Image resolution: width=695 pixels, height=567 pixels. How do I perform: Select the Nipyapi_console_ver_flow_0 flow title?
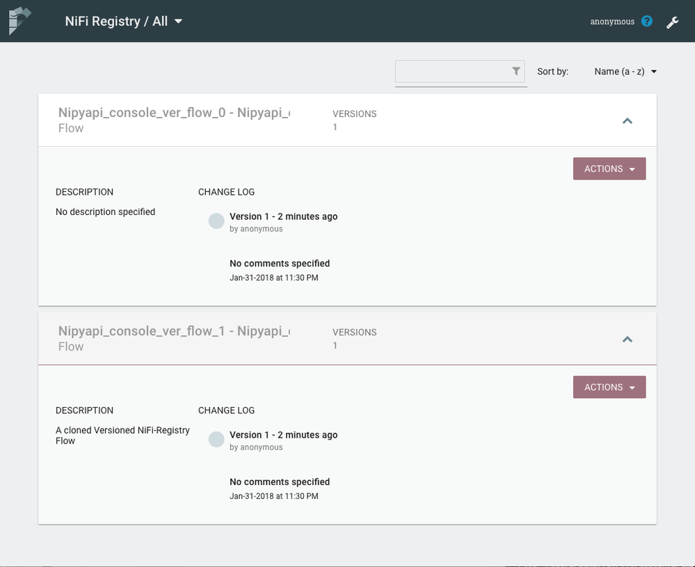point(174,113)
